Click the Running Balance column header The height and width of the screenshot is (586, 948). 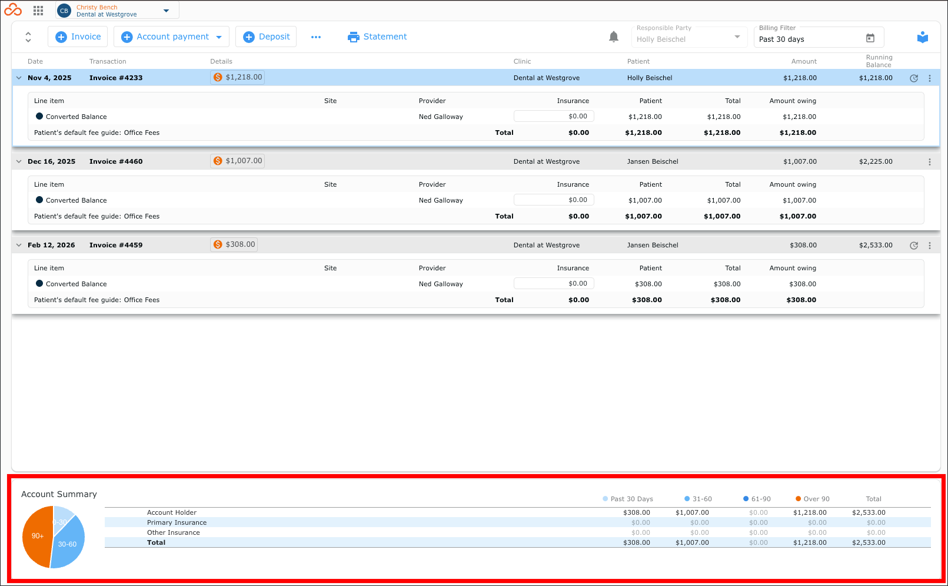879,61
